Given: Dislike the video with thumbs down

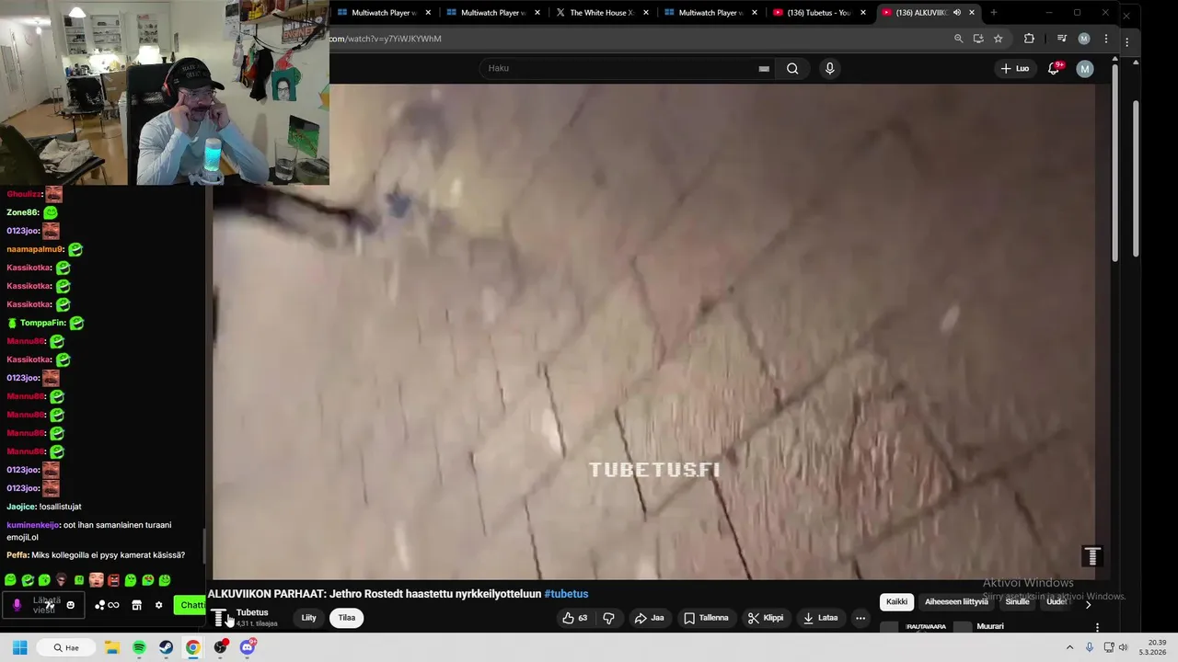Looking at the screenshot, I should point(608,618).
